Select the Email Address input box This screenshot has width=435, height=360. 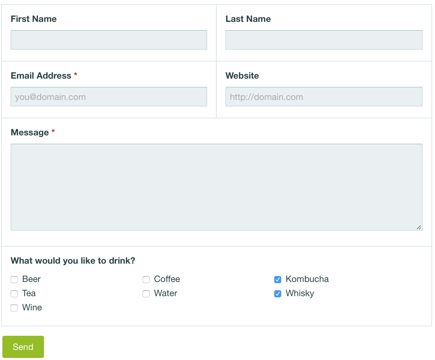(109, 97)
